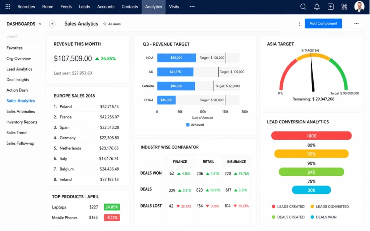The width and height of the screenshot is (370, 231).
Task: Open Deal Insights dashboard
Action: point(18,80)
